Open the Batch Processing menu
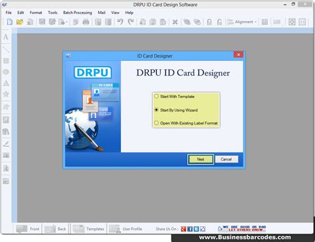The image size is (315, 242). [x=78, y=13]
